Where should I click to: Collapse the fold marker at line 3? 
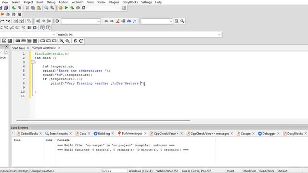pos(33,62)
